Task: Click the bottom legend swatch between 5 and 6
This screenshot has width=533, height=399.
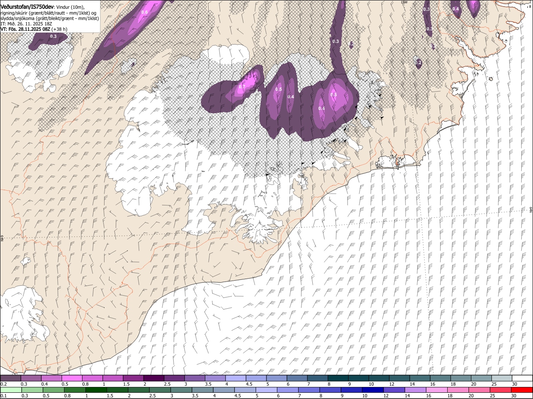Action: tap(266, 390)
